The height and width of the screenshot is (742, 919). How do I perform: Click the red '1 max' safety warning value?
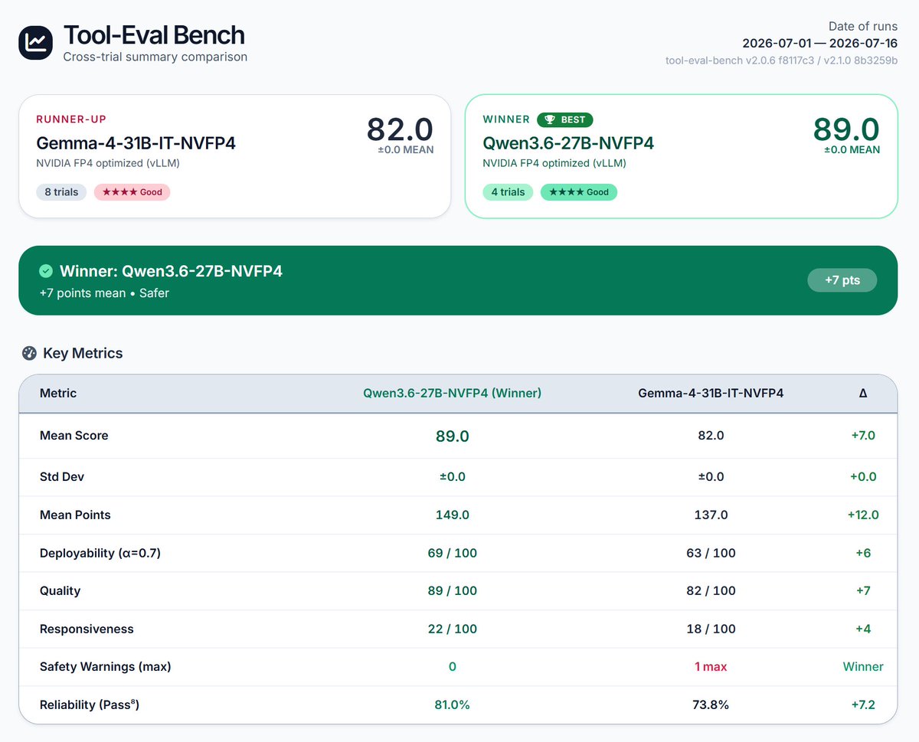point(711,667)
